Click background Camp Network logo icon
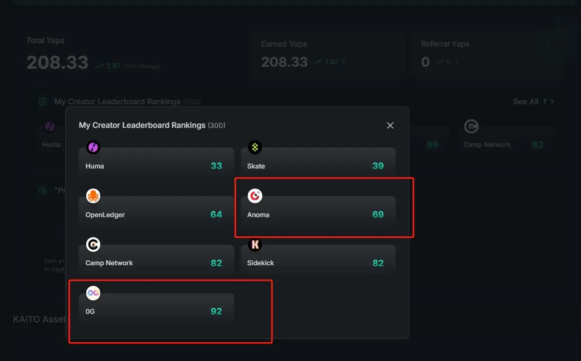Image resolution: width=581 pixels, height=361 pixels. click(x=471, y=126)
